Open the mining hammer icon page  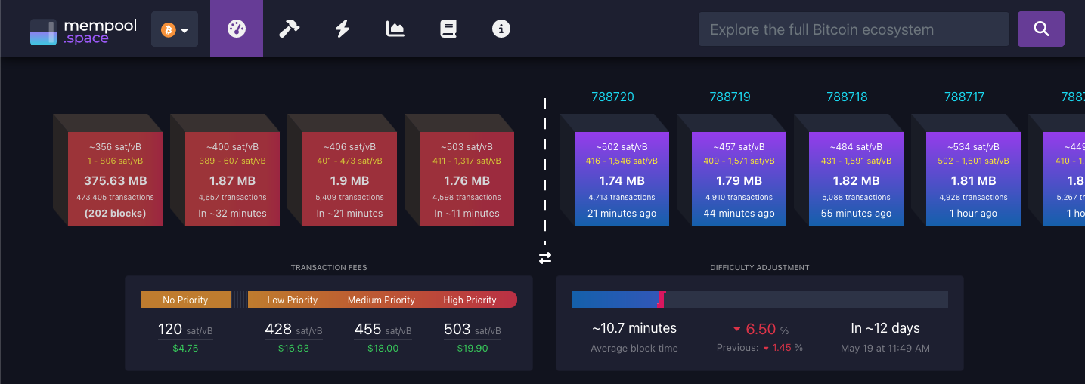point(290,29)
